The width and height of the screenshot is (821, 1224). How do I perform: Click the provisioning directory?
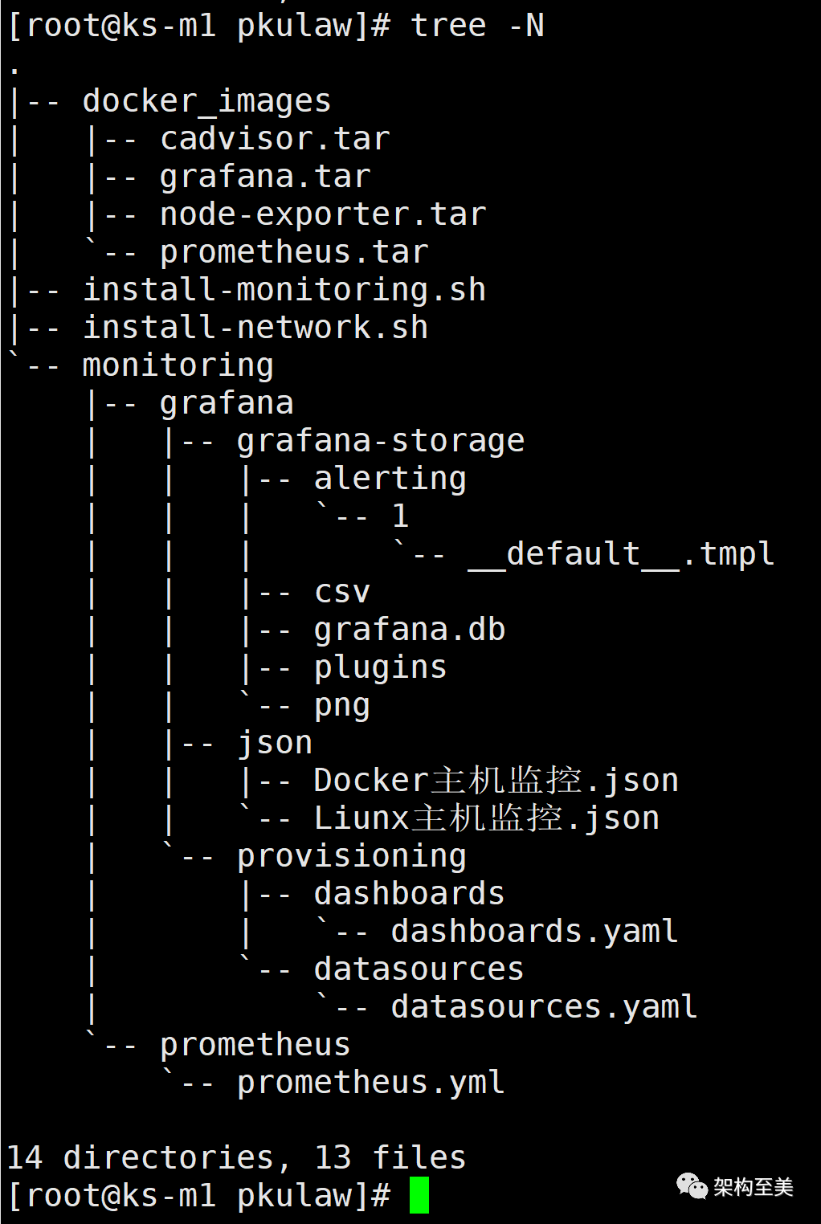(x=352, y=857)
